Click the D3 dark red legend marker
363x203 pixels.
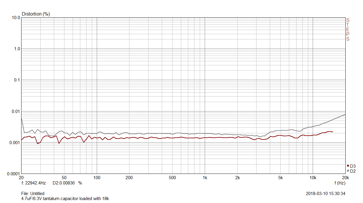click(x=348, y=166)
